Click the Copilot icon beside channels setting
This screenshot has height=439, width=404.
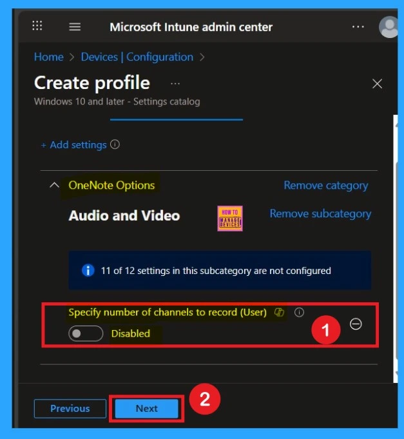[x=279, y=312]
